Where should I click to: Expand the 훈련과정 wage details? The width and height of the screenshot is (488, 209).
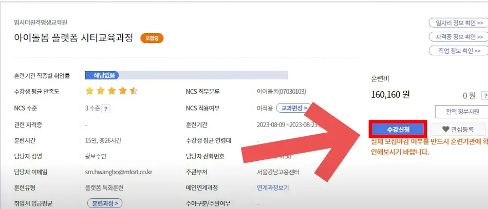click(105, 204)
